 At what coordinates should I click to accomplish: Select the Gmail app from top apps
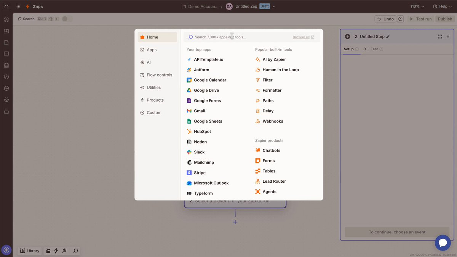(x=199, y=110)
